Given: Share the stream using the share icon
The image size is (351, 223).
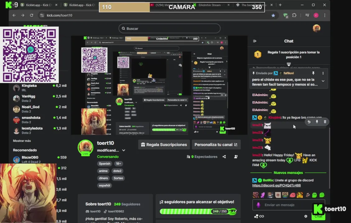Looking at the screenshot, I should tap(224, 157).
